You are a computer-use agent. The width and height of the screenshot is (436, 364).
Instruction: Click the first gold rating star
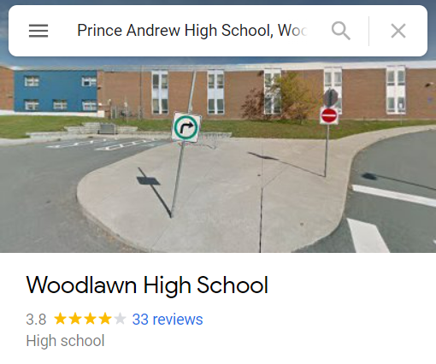pyautogui.click(x=60, y=319)
